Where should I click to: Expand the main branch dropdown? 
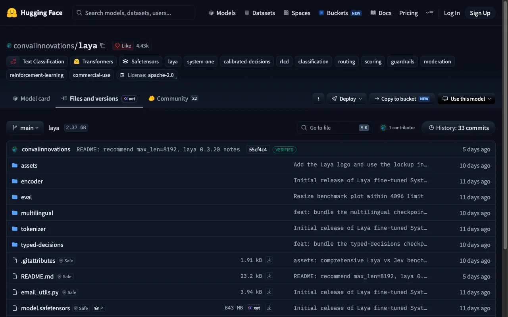[25, 128]
